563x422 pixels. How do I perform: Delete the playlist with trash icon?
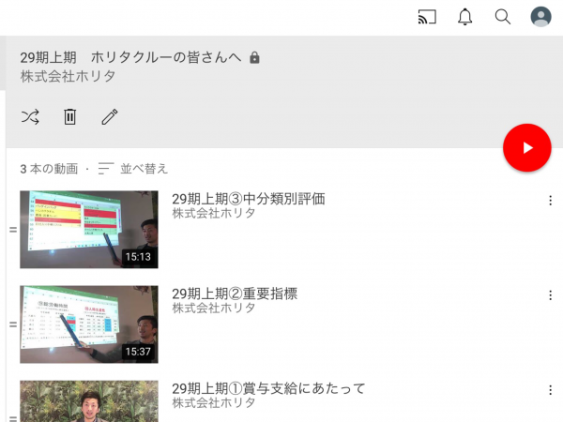point(70,116)
